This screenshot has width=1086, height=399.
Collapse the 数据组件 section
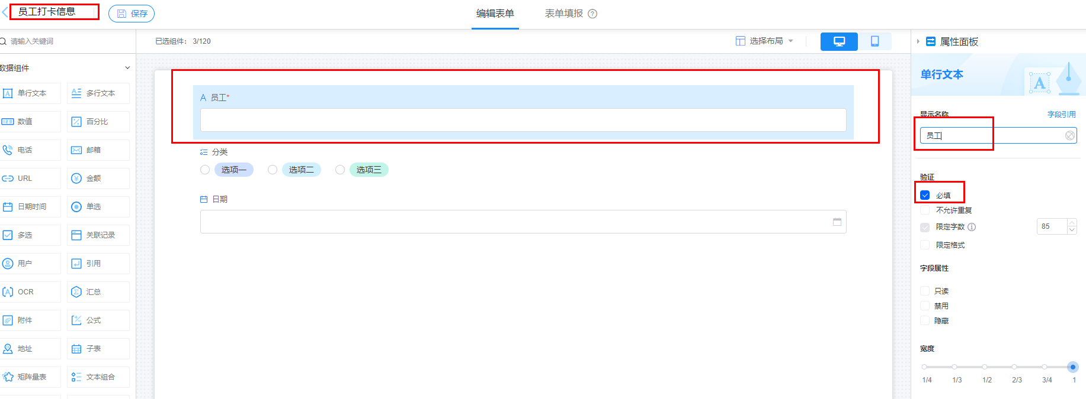point(127,68)
